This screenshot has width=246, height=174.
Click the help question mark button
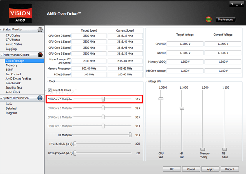pyautogui.click(x=232, y=5)
